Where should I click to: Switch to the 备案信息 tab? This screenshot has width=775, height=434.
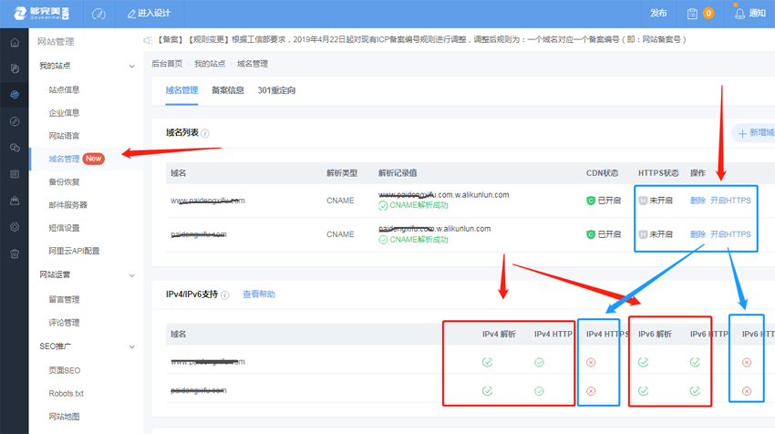click(x=228, y=90)
